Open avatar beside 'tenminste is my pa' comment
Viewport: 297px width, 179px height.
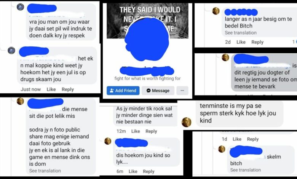(186, 122)
